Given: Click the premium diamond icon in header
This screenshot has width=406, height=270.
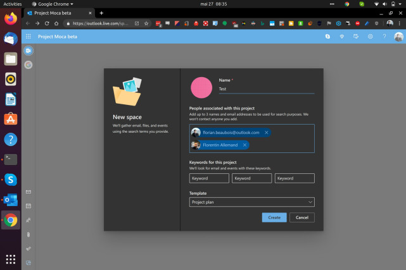Looking at the screenshot, I should 342,37.
